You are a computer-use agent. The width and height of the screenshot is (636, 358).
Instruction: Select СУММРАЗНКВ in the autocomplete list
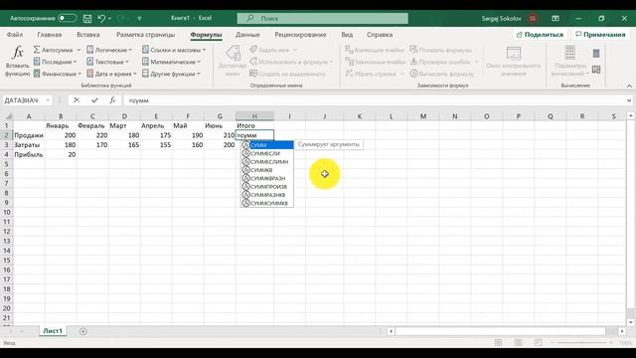click(267, 195)
